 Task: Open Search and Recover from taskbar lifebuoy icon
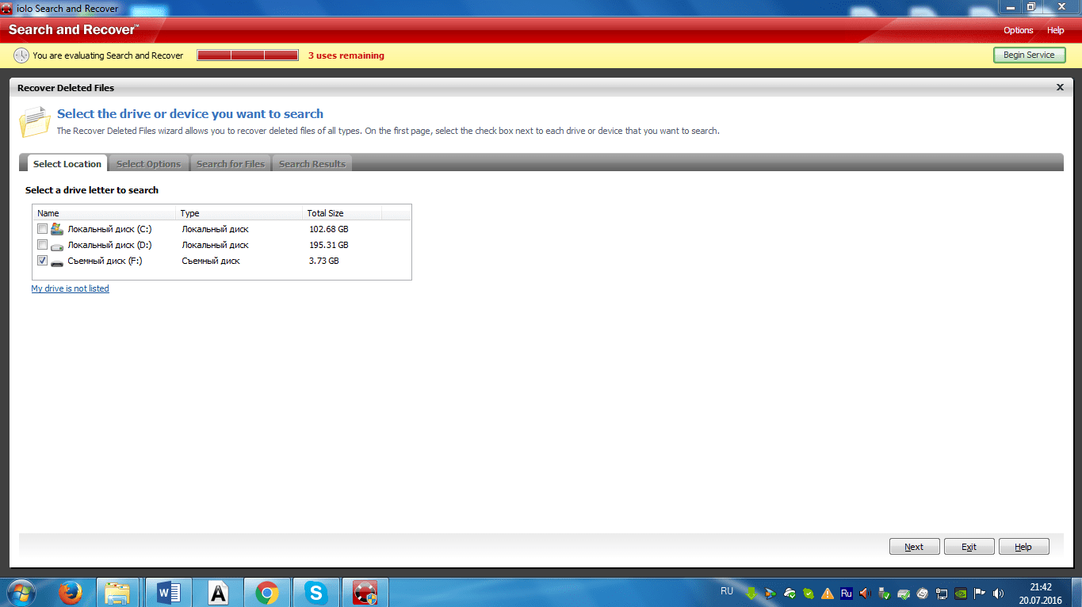click(x=365, y=592)
